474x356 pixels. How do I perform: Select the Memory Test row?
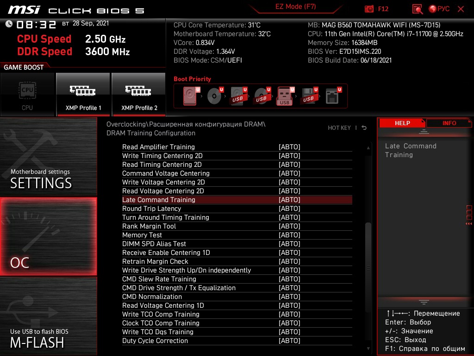click(237, 235)
